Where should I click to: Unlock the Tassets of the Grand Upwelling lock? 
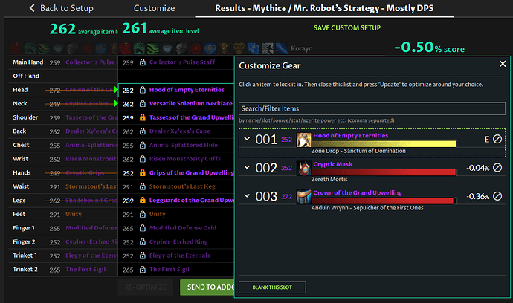click(142, 117)
